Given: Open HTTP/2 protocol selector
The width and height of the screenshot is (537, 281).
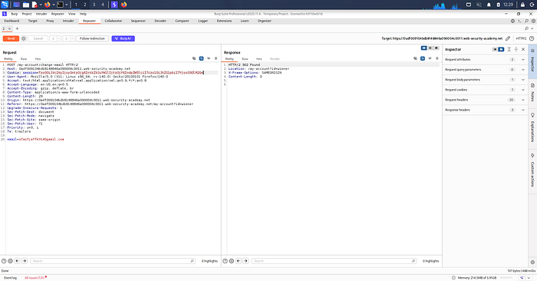Looking at the screenshot, I should click(521, 38).
